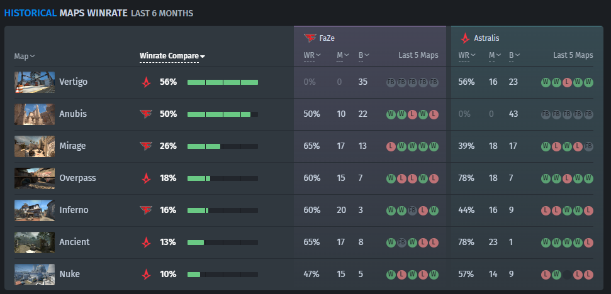Click first W badge in FaZe Overpass row
This screenshot has width=611, height=294.
pos(391,178)
